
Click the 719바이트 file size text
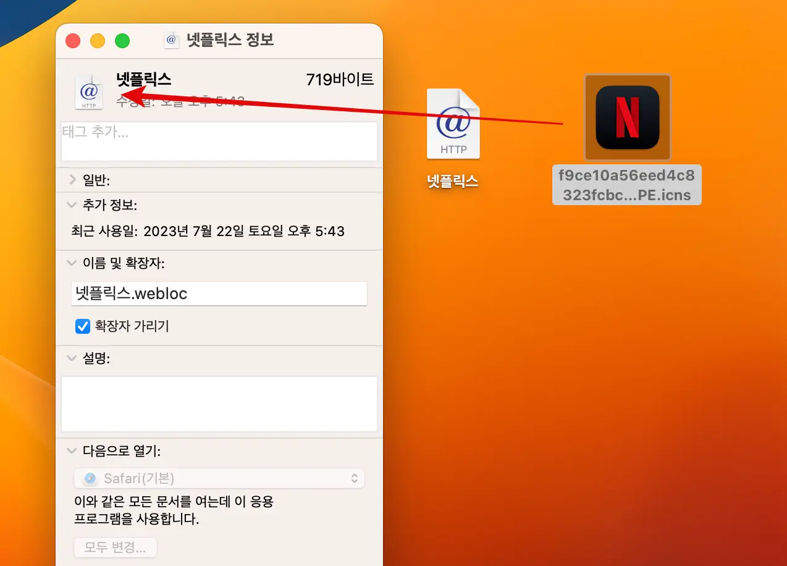click(x=340, y=80)
